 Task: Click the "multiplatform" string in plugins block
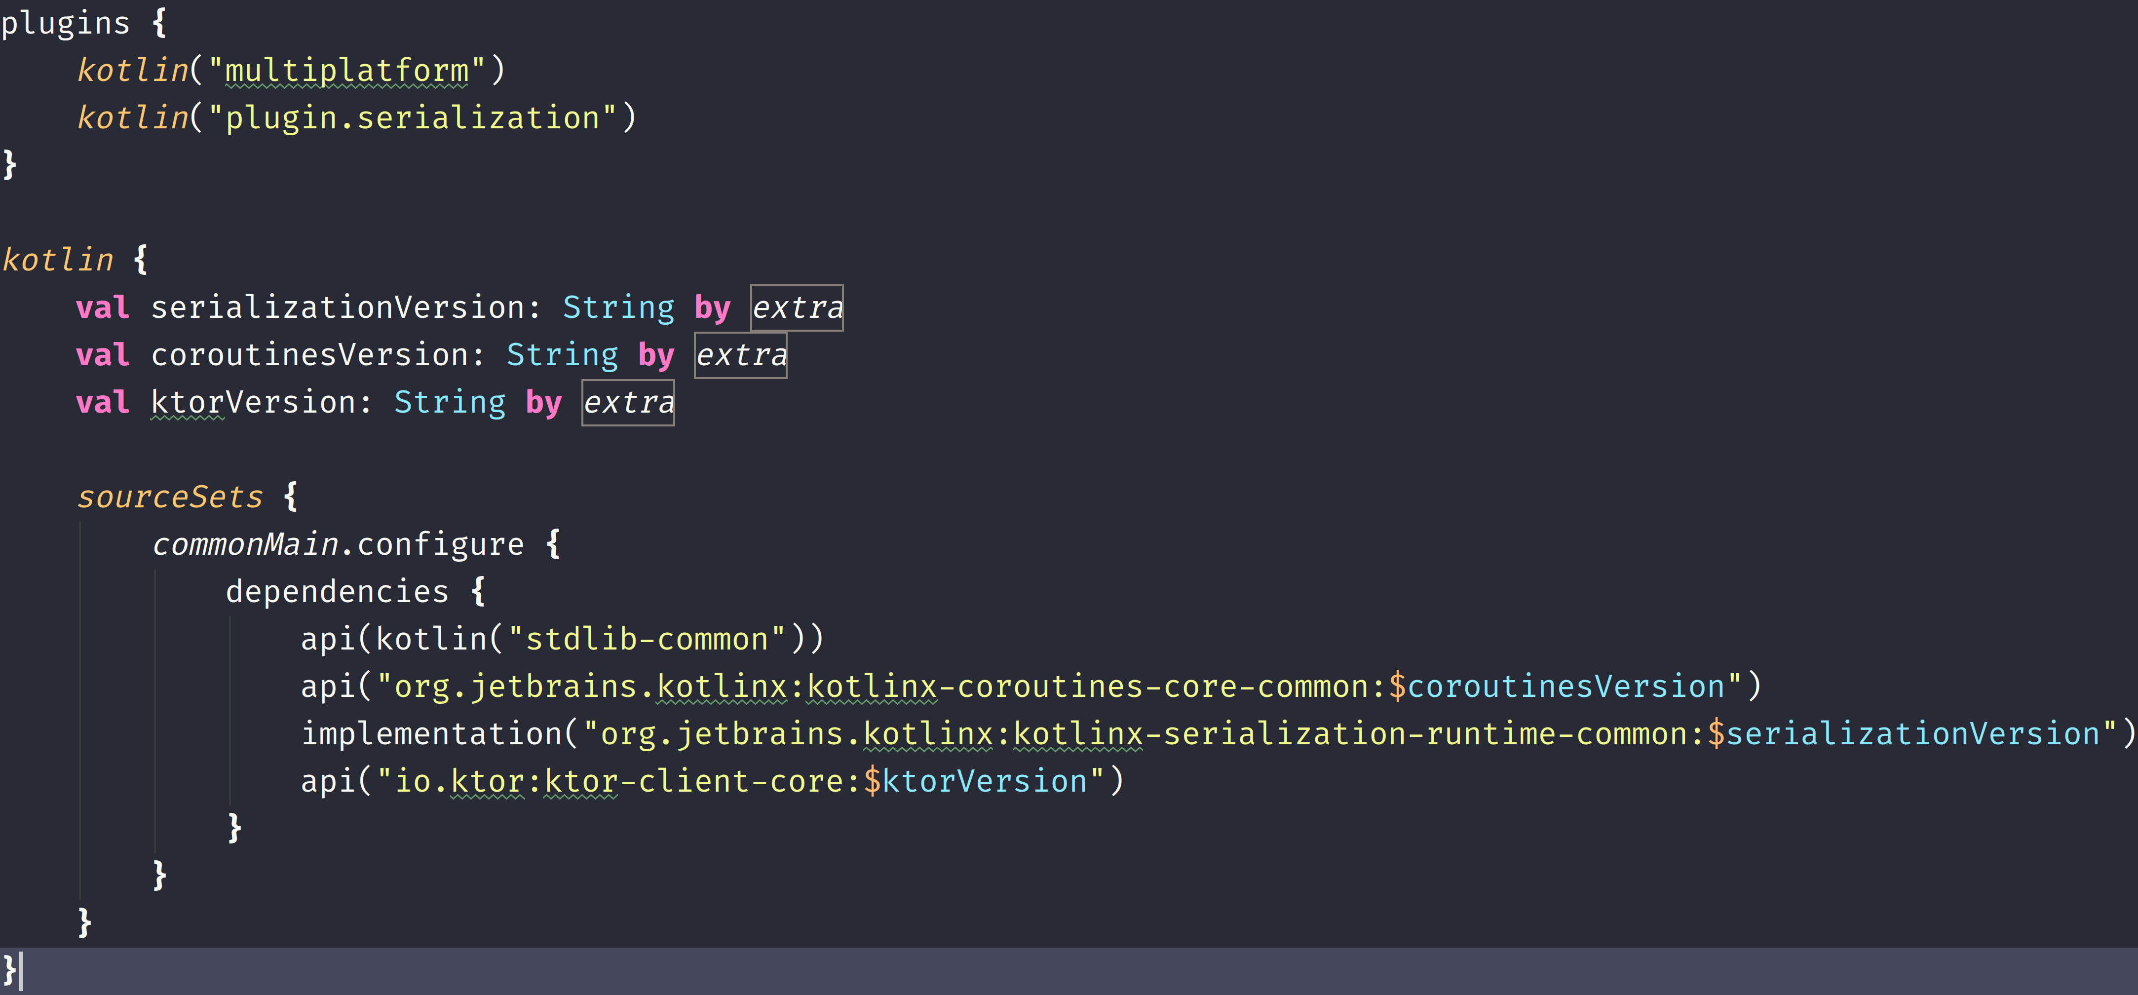point(346,71)
